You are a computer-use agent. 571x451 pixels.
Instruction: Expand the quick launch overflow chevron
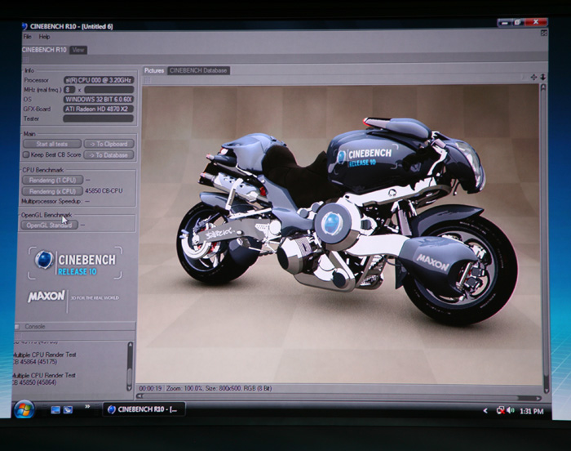pos(87,406)
